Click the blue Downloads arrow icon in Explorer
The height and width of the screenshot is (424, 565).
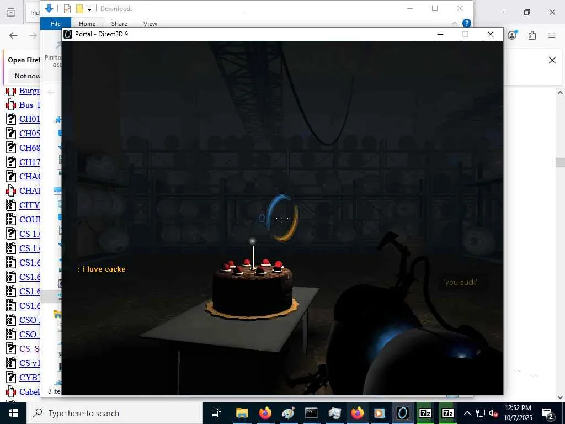pyautogui.click(x=49, y=8)
